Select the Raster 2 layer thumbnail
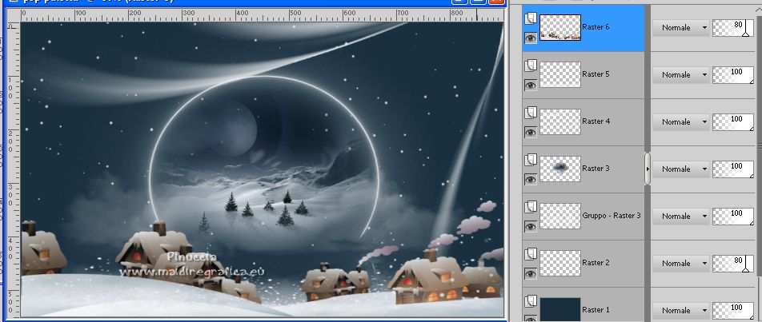This screenshot has height=322, width=762. (x=559, y=262)
